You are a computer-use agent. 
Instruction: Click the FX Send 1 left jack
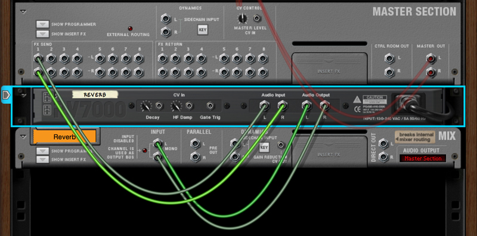38,58
